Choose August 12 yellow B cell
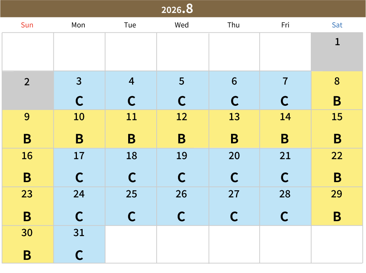Image resolution: width=366 pixels, height=273 pixels. pyautogui.click(x=183, y=129)
